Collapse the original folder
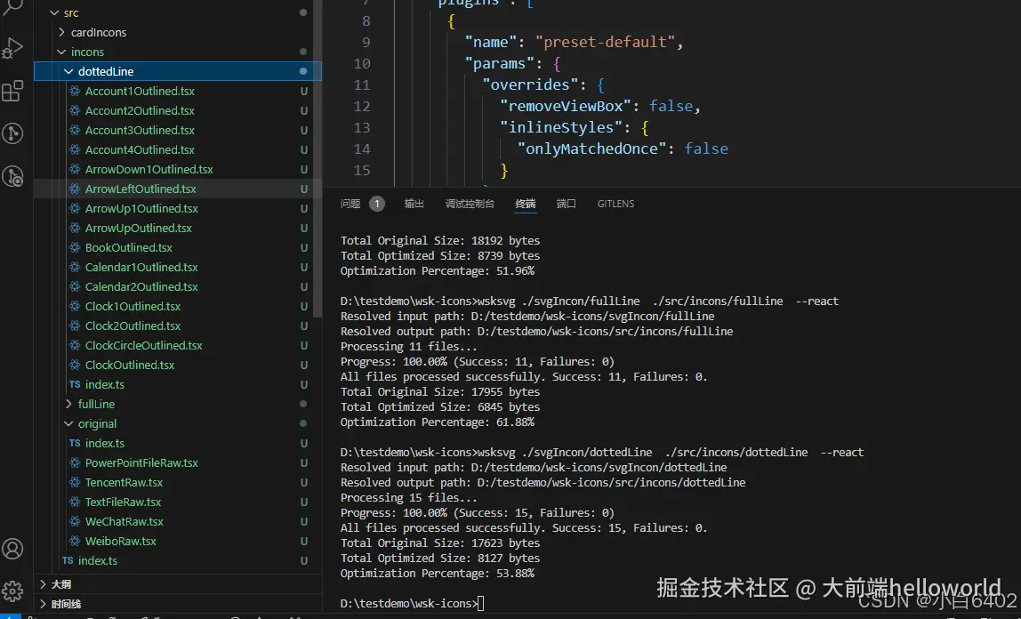The height and width of the screenshot is (619, 1021). click(x=68, y=423)
